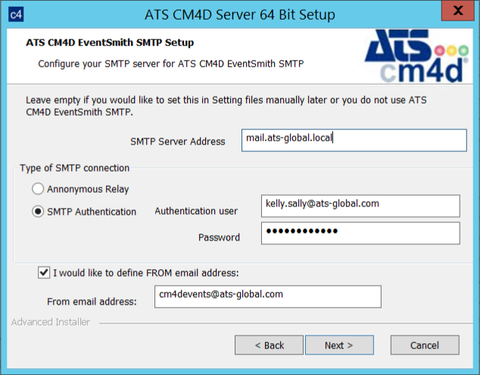Click the 'SMTP Server Address' label
Image resolution: width=480 pixels, height=375 pixels.
tap(178, 141)
